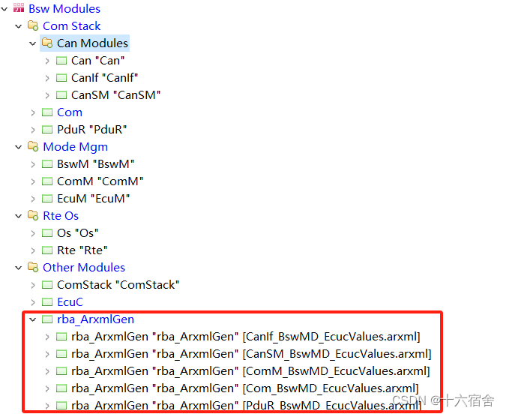The image size is (506, 414).
Task: Click the Com Stack folder icon
Action: (x=33, y=25)
